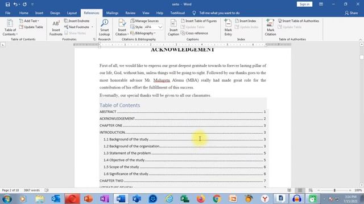Image resolution: width=364 pixels, height=204 pixels.
Task: Click the zoom slider handle in the status bar
Action: (x=334, y=190)
